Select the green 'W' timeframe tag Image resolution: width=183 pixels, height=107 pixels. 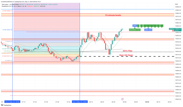pyautogui.click(x=162, y=26)
